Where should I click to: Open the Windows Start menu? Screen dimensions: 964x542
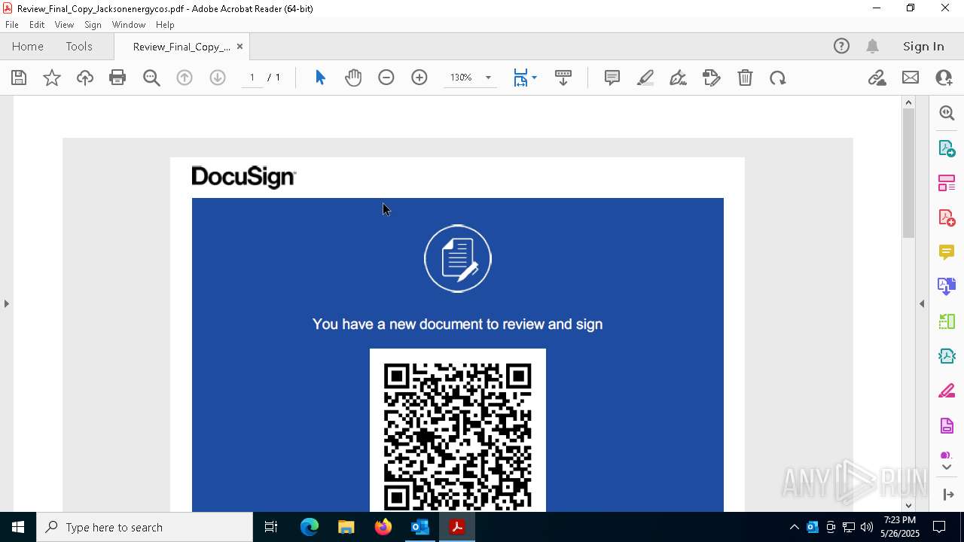[x=18, y=527]
